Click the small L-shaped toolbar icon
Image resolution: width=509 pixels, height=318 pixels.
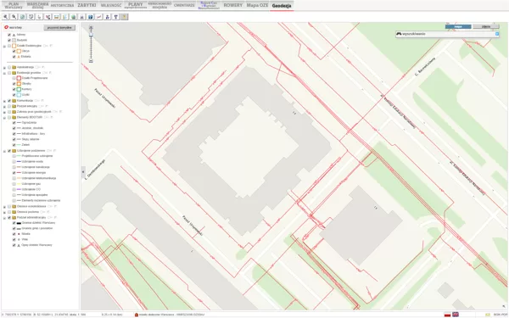39,17
